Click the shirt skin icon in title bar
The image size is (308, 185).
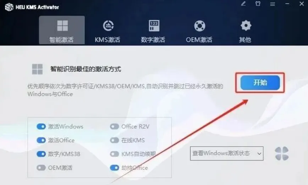point(258,4)
